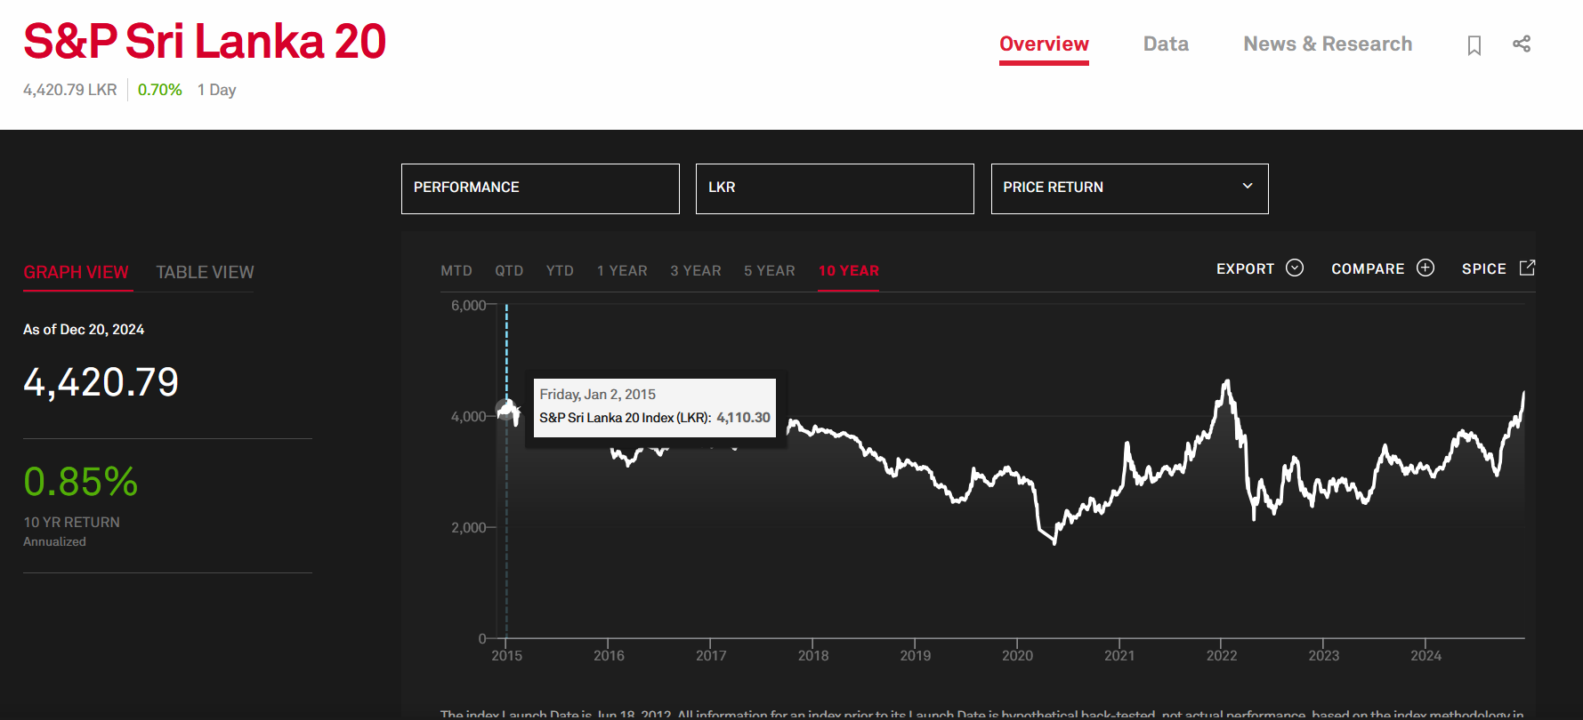This screenshot has width=1583, height=720.
Task: Click the COMPARE label
Action: 1368,268
